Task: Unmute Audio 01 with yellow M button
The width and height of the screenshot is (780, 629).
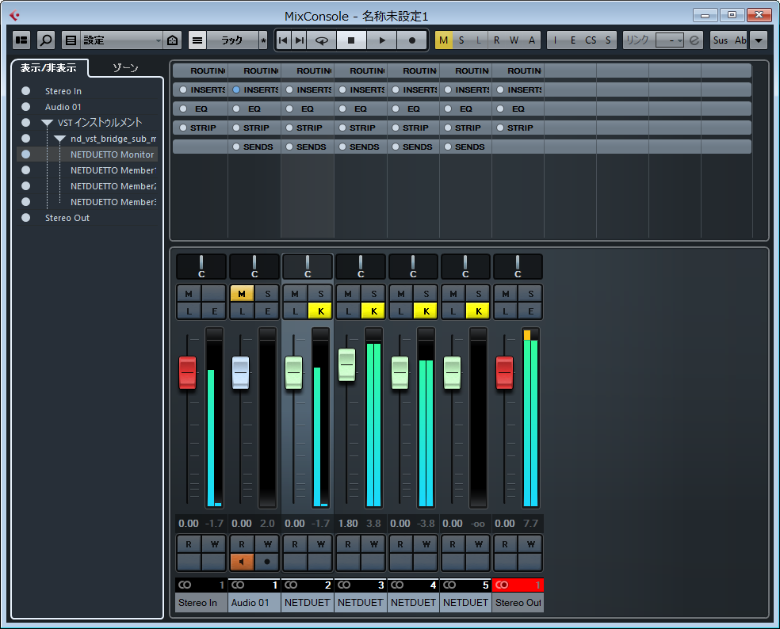Action: [x=242, y=294]
